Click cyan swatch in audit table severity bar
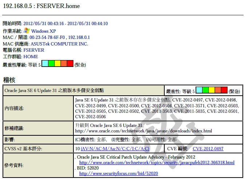 [199, 90]
